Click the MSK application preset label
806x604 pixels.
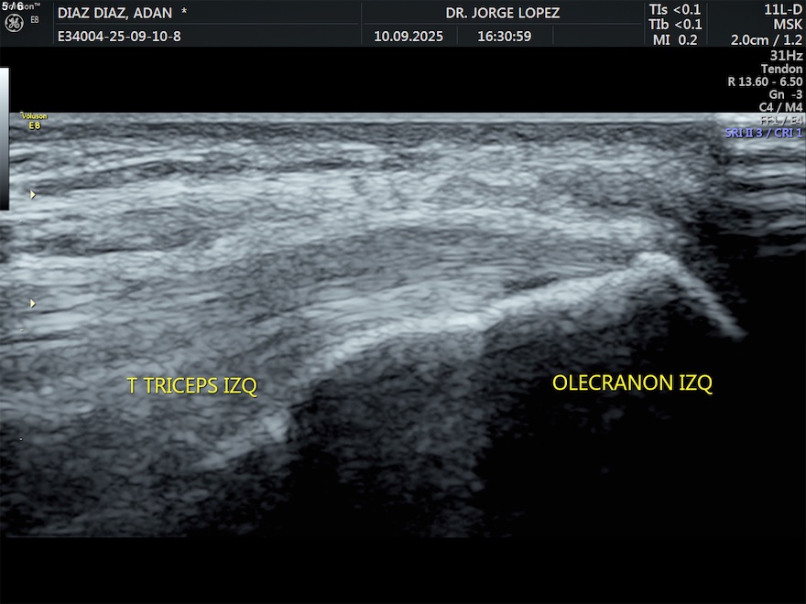pyautogui.click(x=787, y=25)
